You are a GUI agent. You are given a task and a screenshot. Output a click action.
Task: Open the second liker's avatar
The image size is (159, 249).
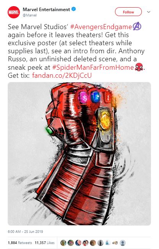[x=71, y=242]
